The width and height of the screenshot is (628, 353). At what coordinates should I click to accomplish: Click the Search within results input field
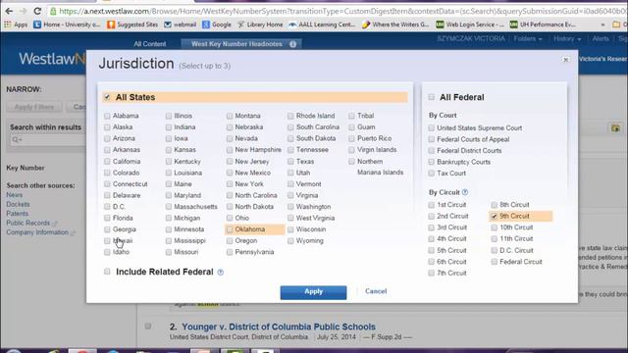(48, 139)
